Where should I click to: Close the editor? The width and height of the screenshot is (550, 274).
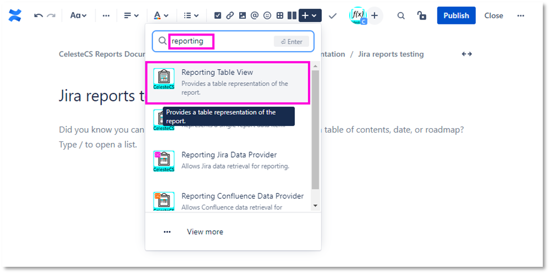tap(493, 16)
